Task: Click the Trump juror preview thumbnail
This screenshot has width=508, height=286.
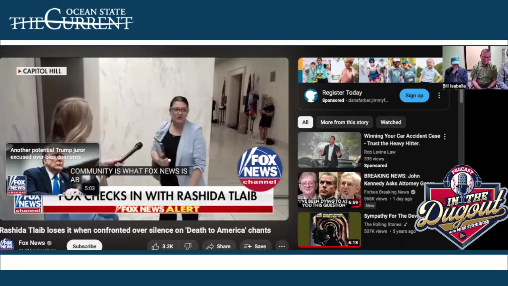Action: [52, 169]
